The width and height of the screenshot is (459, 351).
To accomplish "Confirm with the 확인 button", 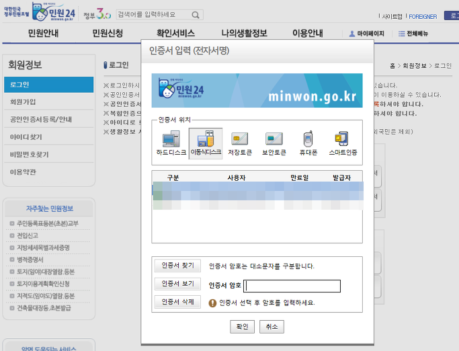I will click(242, 327).
